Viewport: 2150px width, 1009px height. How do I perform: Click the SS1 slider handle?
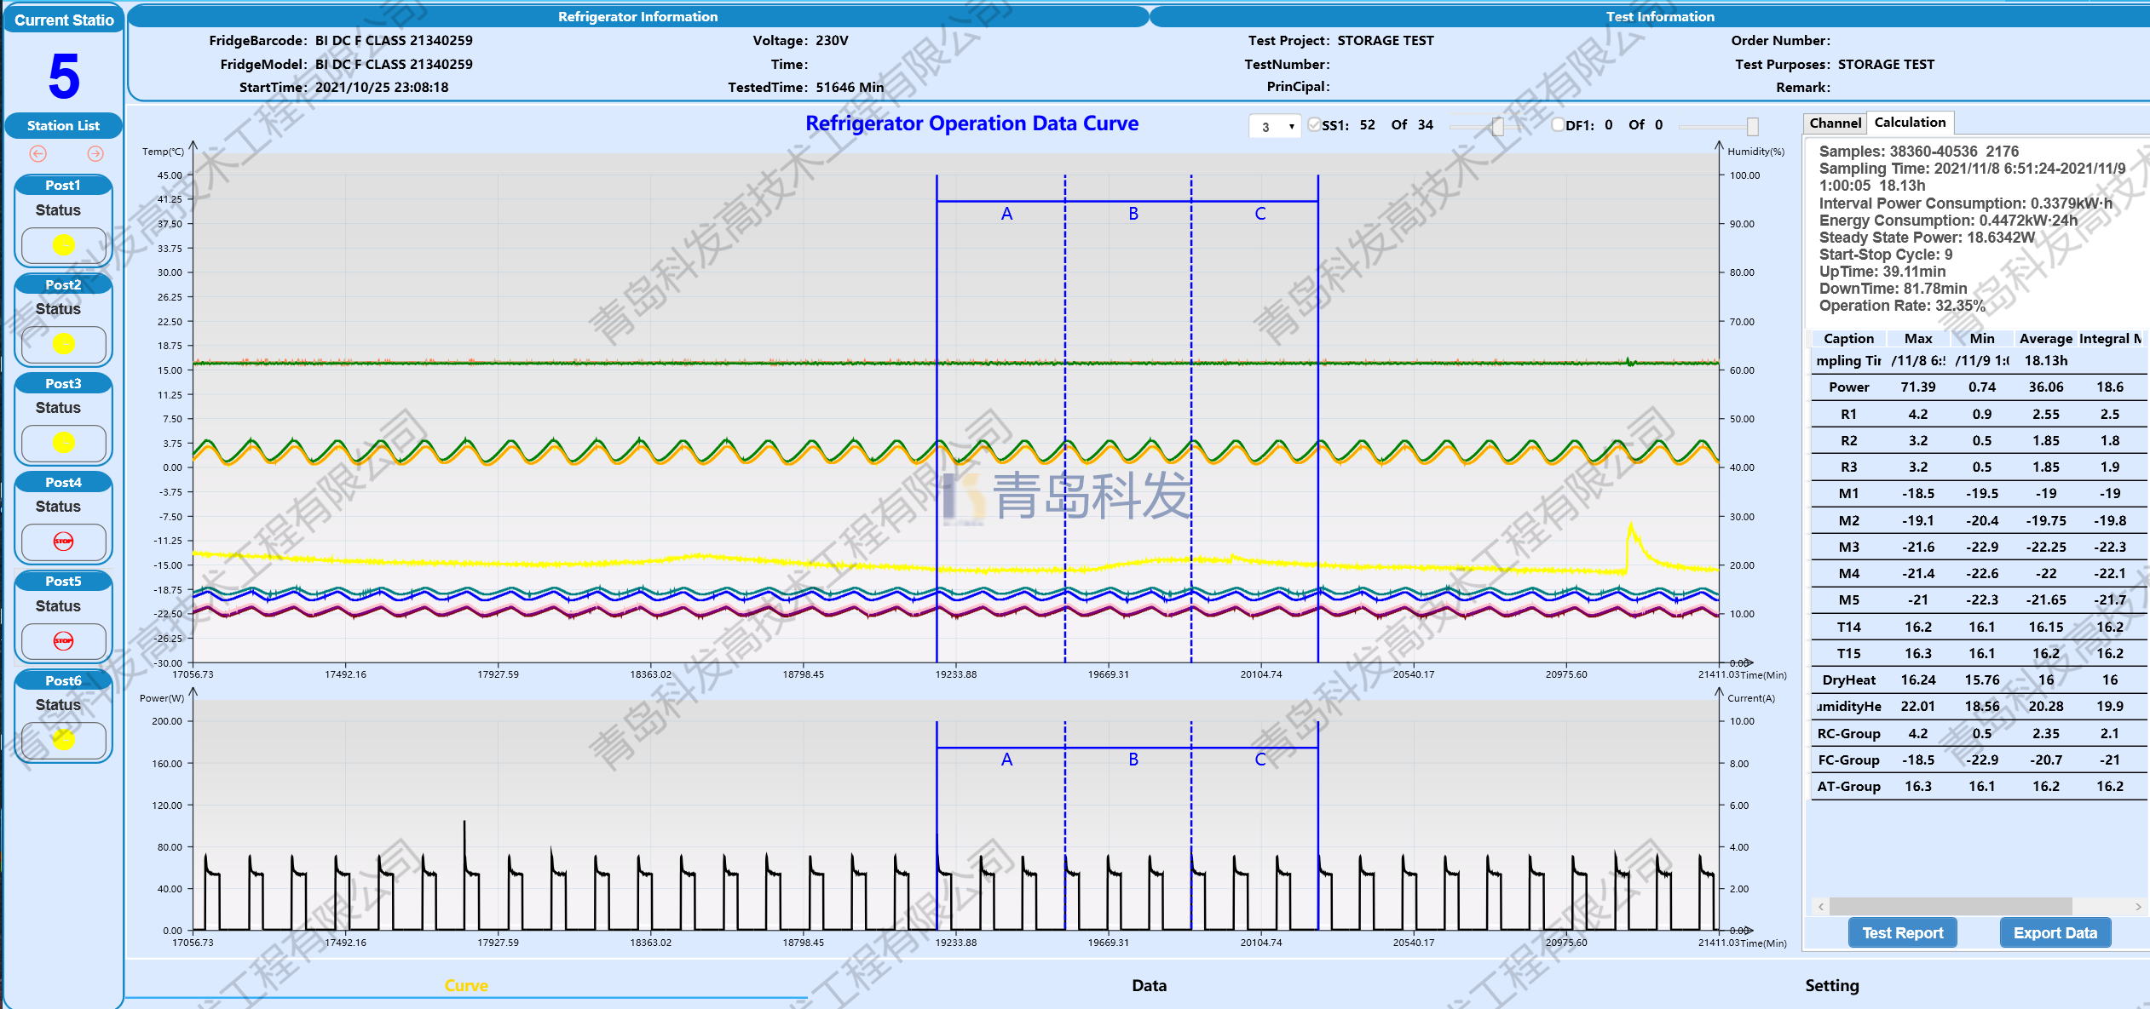[x=1497, y=126]
